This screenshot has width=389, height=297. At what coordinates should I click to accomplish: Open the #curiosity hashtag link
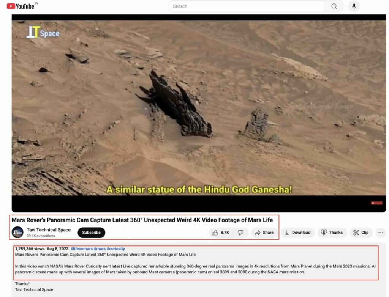coord(115,249)
